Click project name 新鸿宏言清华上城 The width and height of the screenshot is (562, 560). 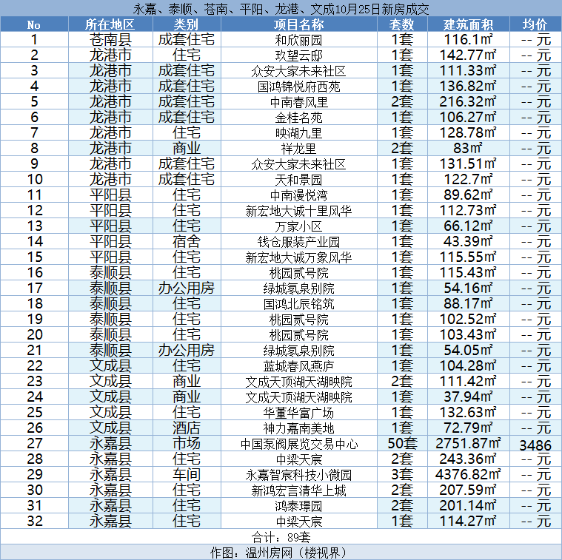click(x=298, y=490)
